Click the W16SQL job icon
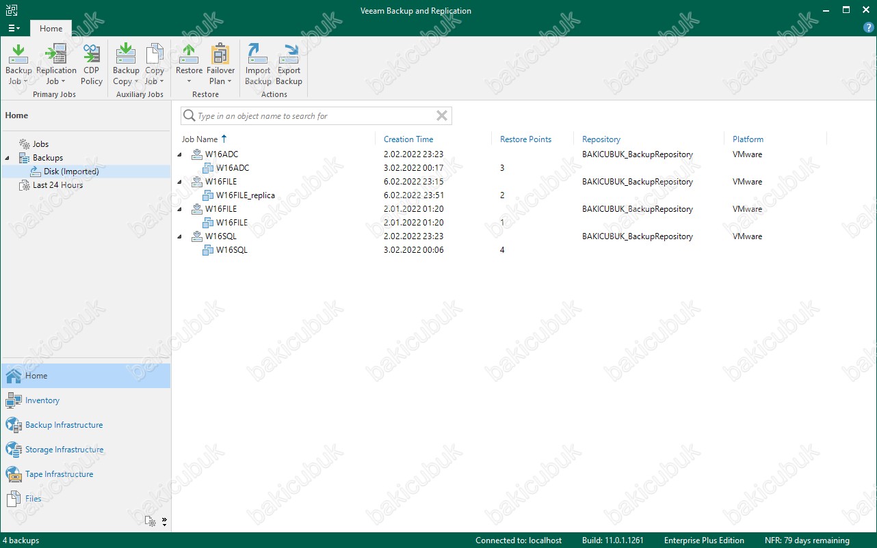 [197, 236]
